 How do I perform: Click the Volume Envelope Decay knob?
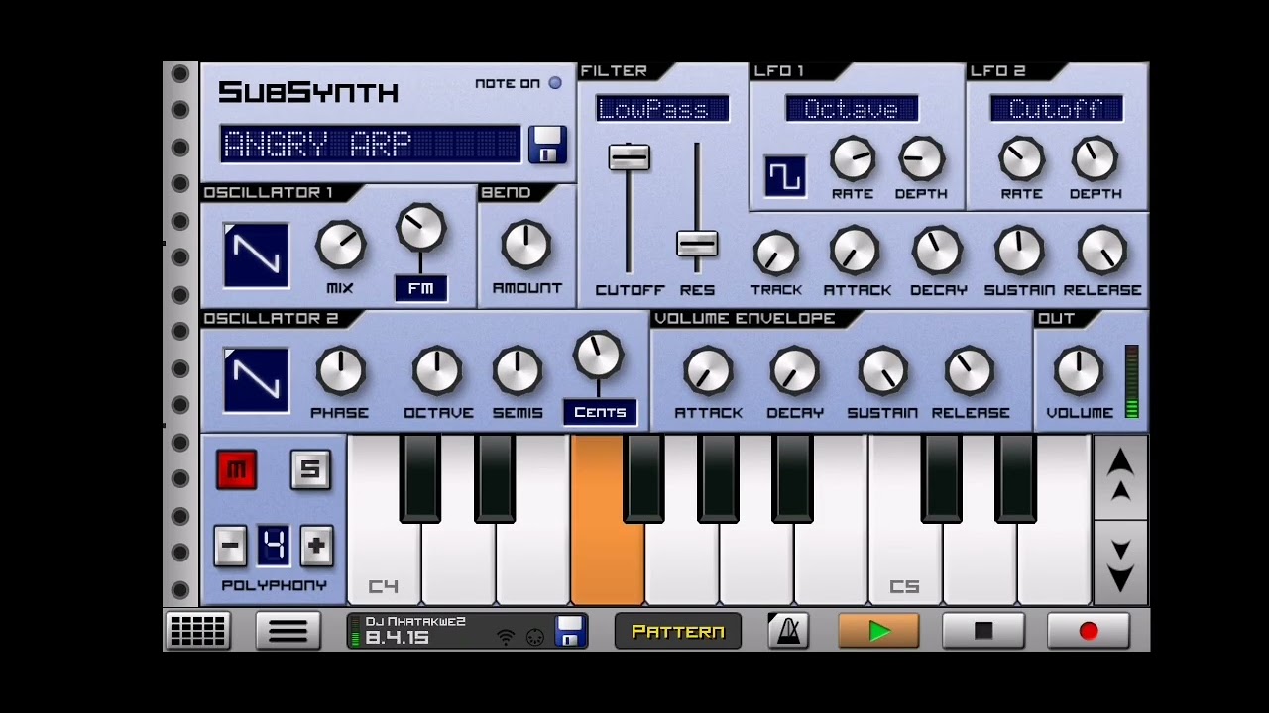pos(794,370)
